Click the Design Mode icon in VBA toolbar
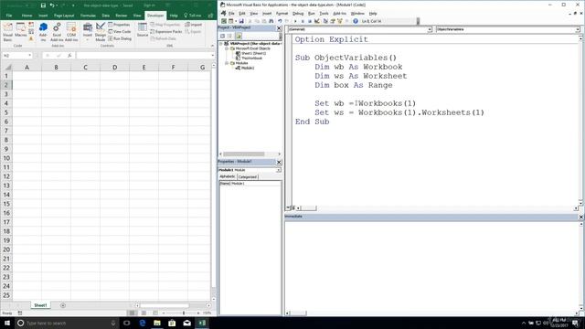Screen dimensions: 585x329 coord(317,21)
